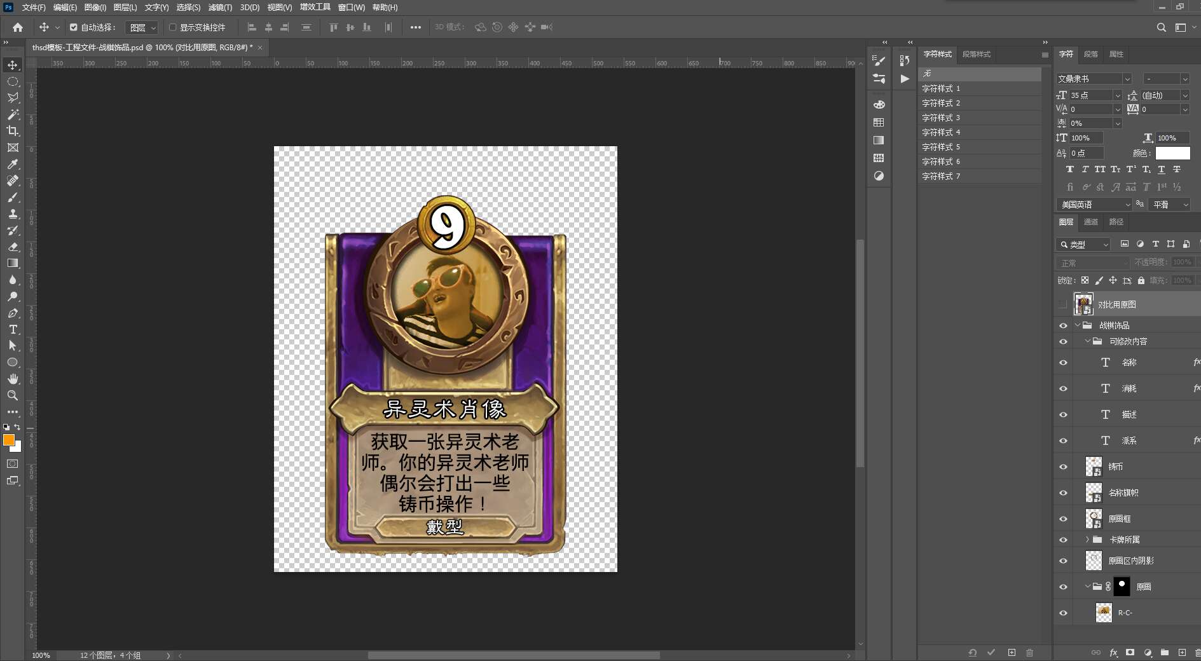This screenshot has width=1201, height=661.
Task: Open more options ellipsis in options bar
Action: point(415,27)
